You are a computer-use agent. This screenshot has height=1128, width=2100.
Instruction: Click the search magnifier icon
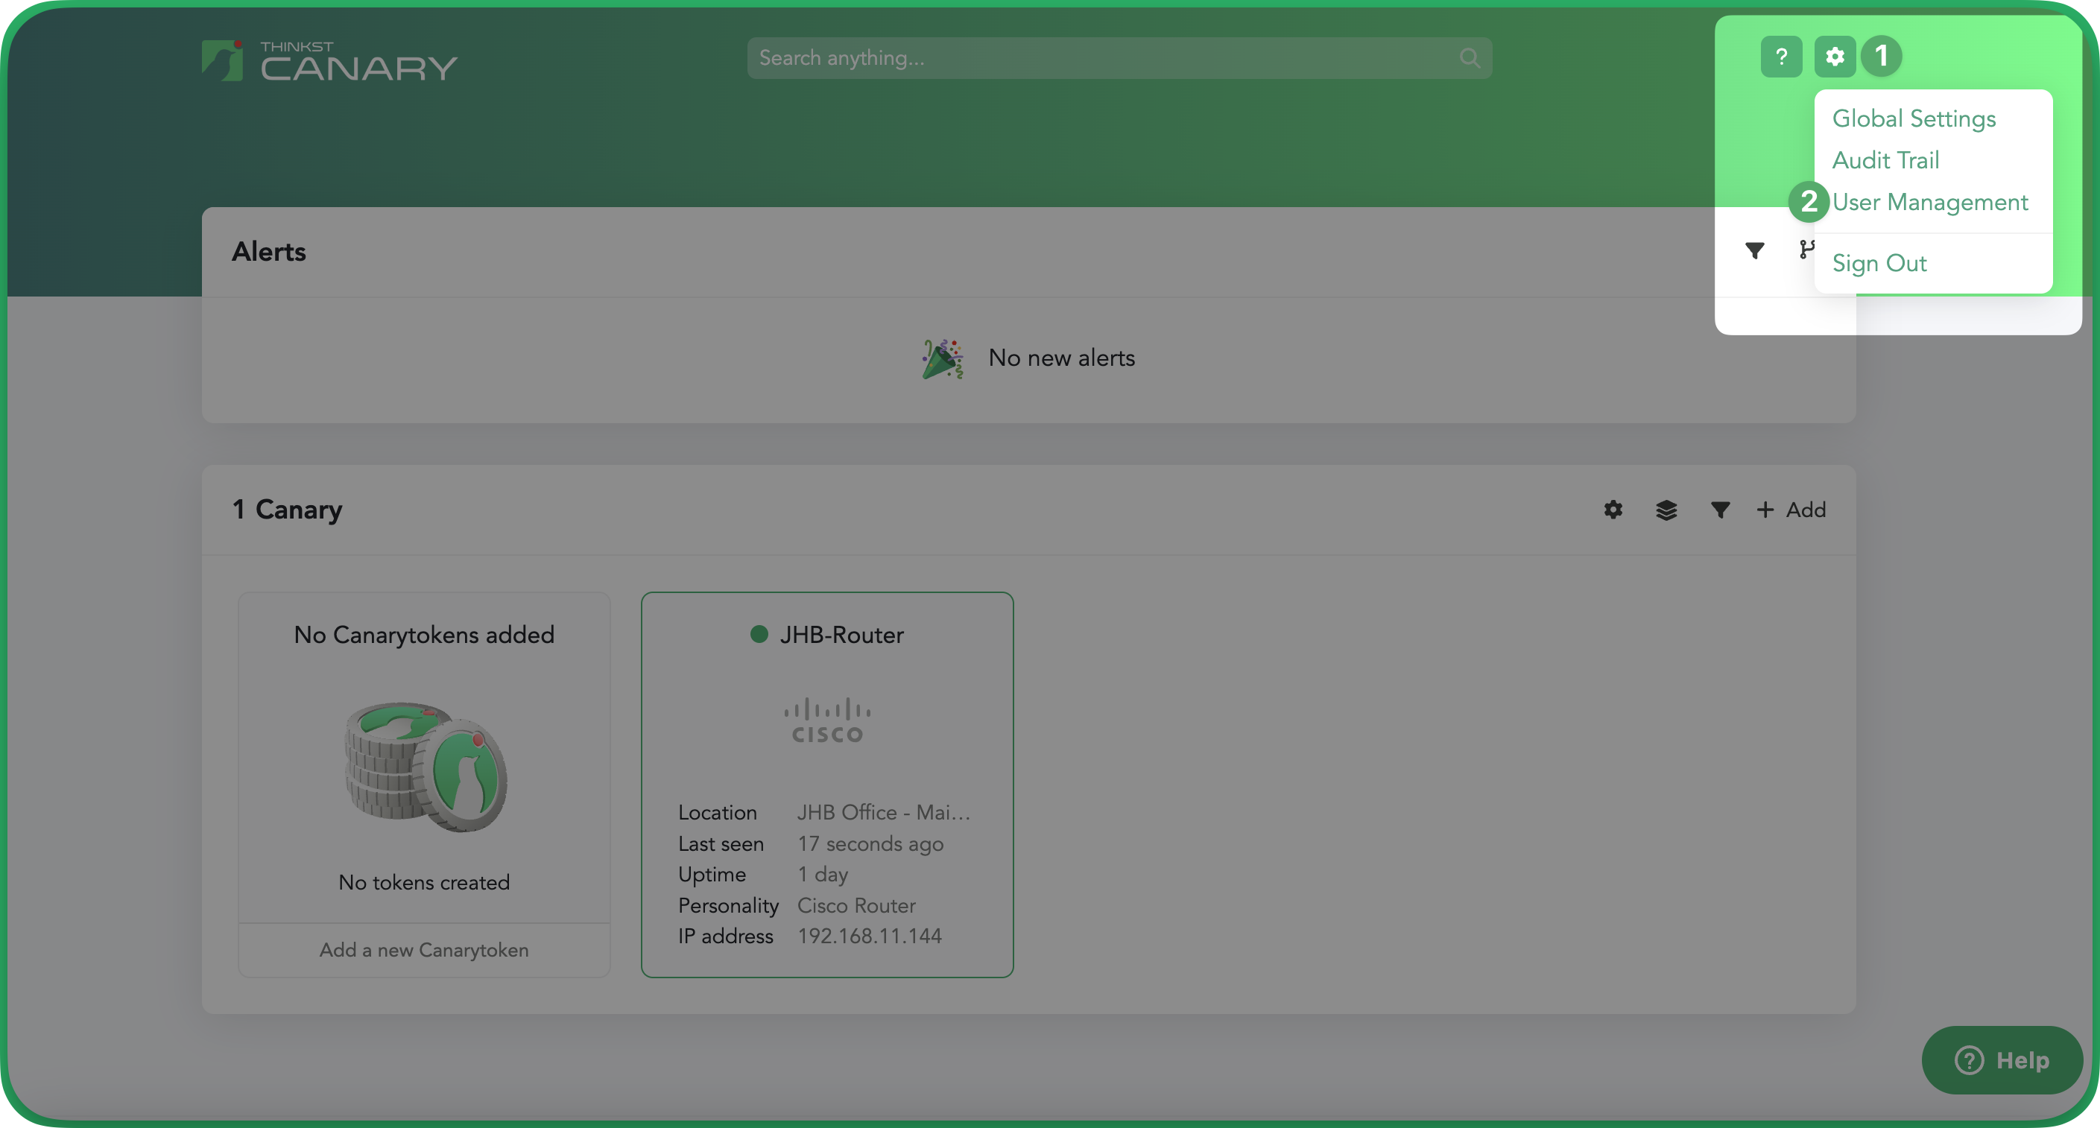coord(1469,58)
